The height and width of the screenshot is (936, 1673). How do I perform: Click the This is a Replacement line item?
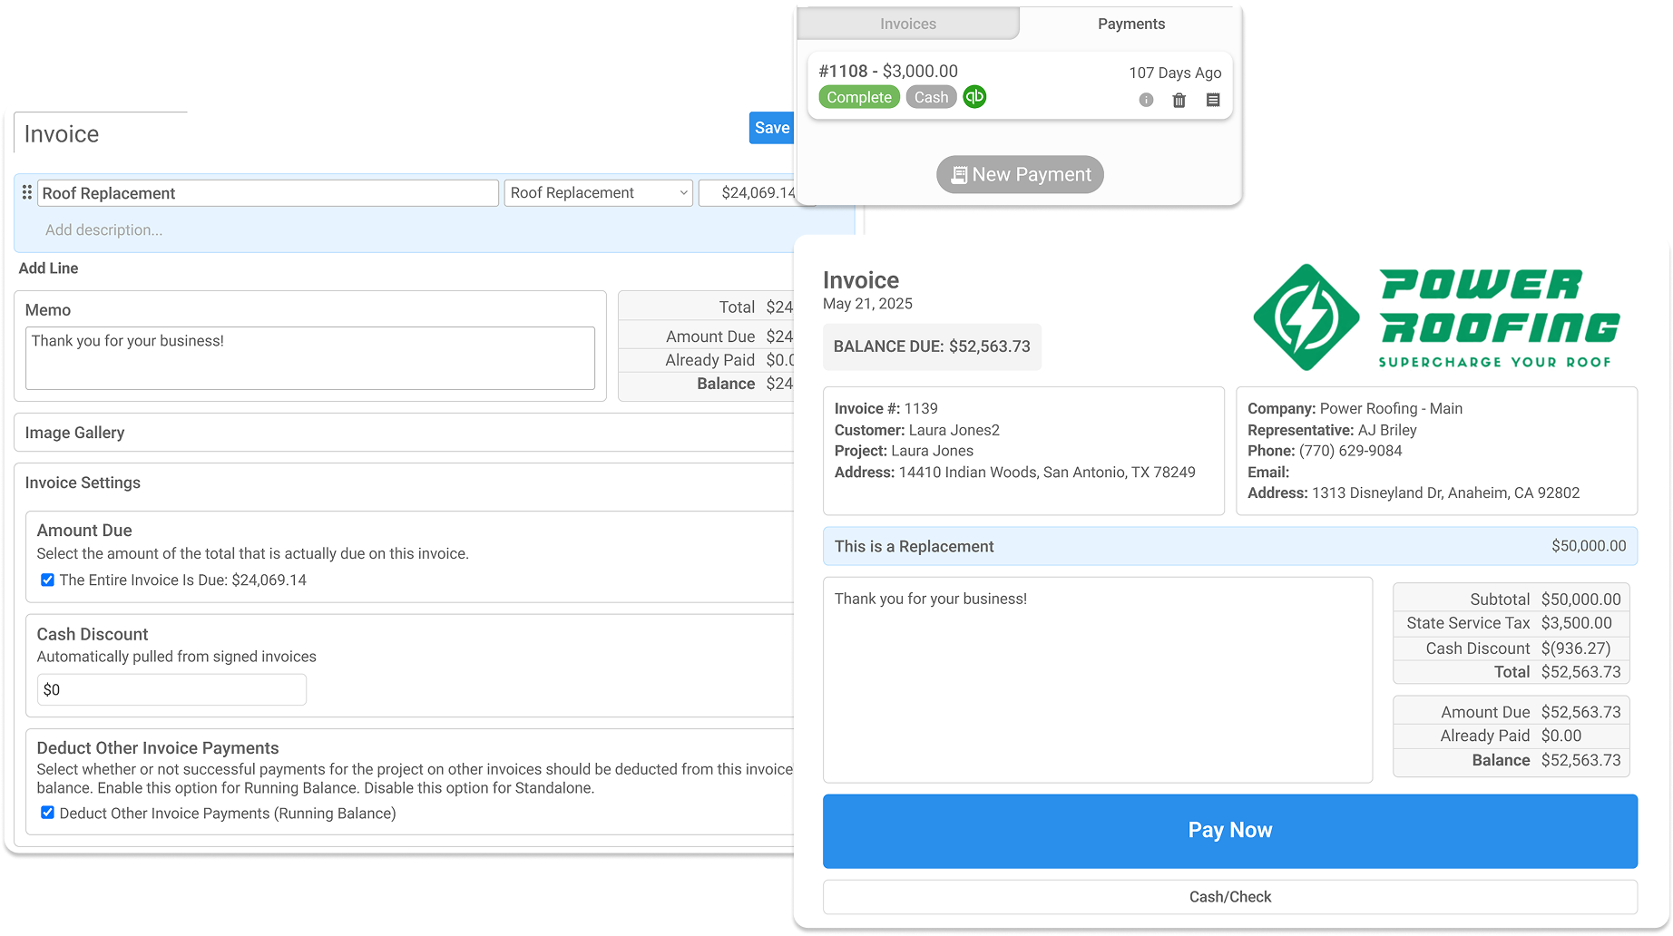tap(1230, 546)
